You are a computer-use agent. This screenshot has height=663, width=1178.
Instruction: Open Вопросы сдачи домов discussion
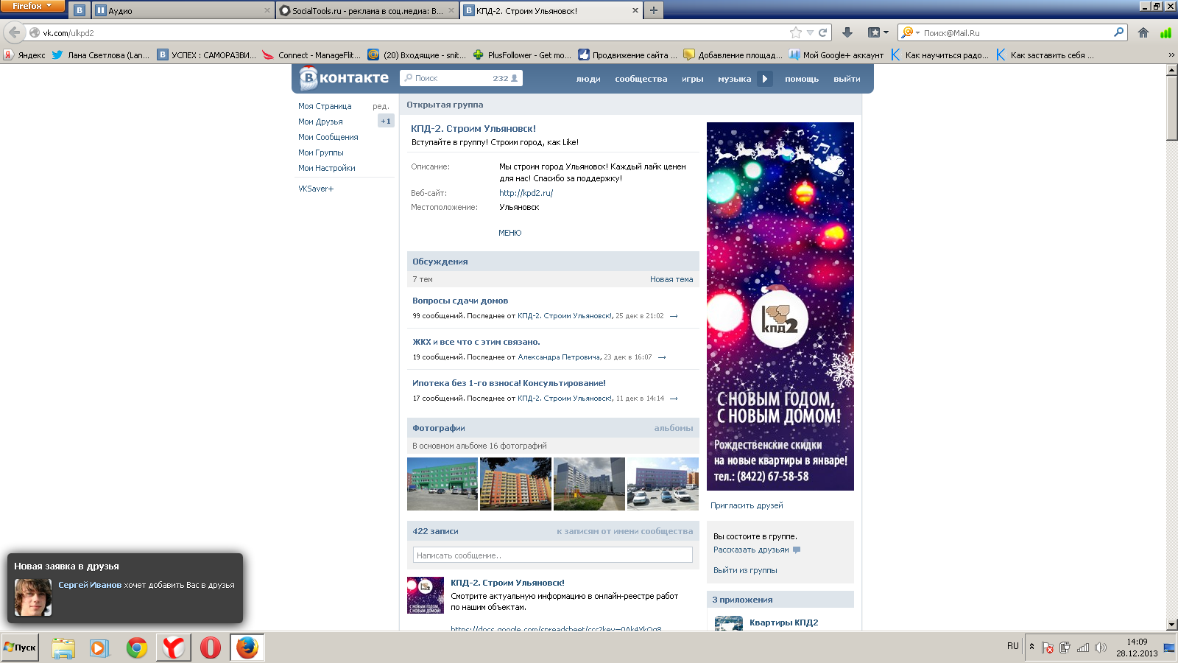click(x=460, y=301)
